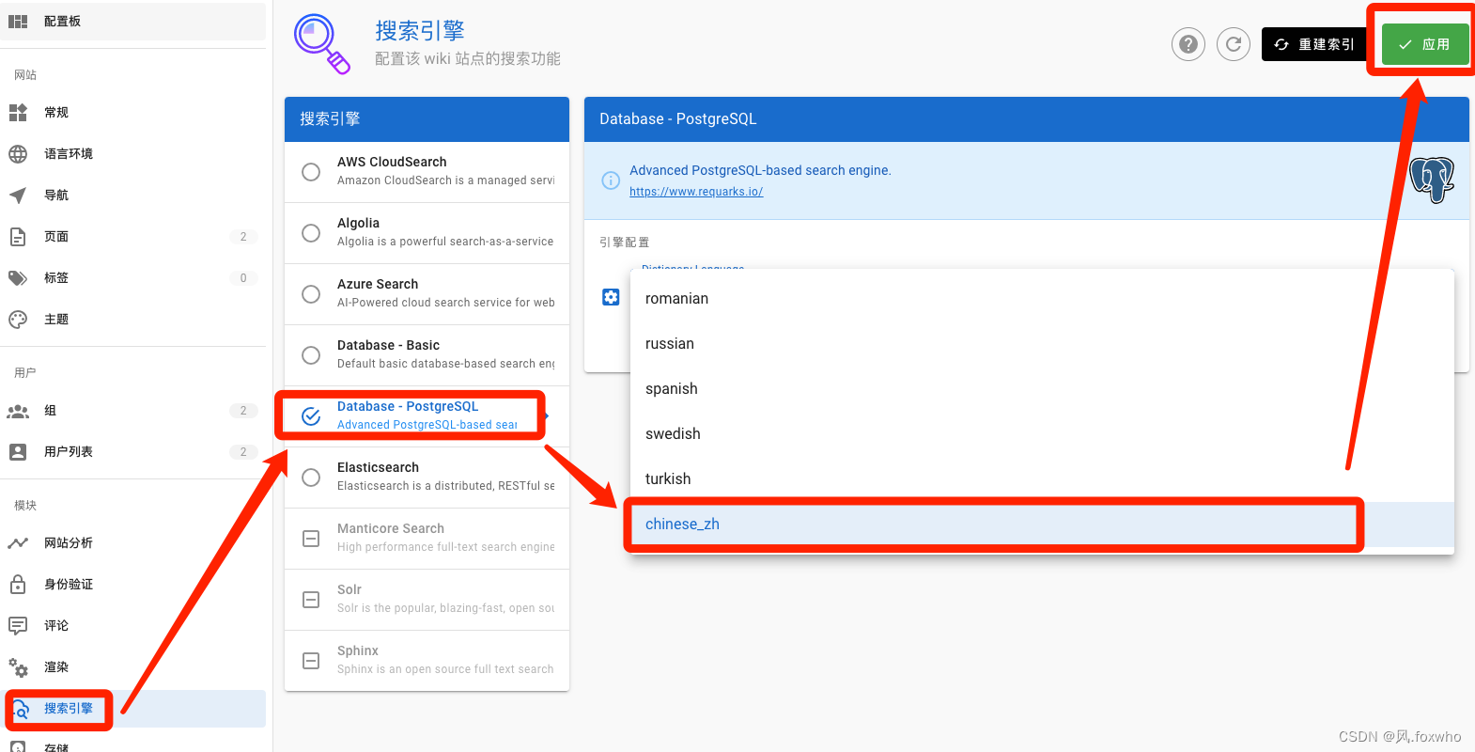Select the Azure Search radio button
The width and height of the screenshot is (1475, 752).
pos(311,294)
